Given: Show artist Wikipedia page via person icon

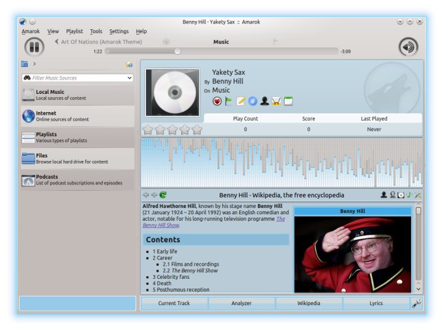Looking at the screenshot, I should point(384,195).
